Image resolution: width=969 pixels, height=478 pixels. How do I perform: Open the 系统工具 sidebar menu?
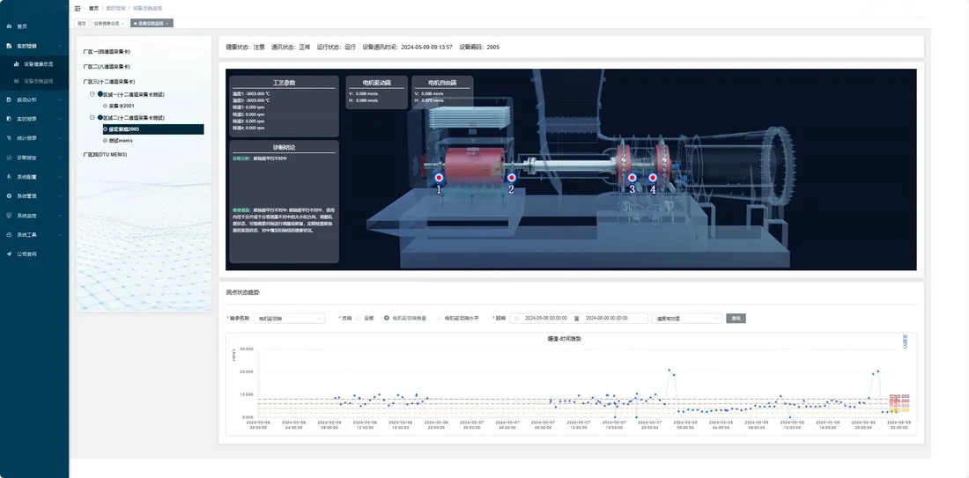pos(34,235)
